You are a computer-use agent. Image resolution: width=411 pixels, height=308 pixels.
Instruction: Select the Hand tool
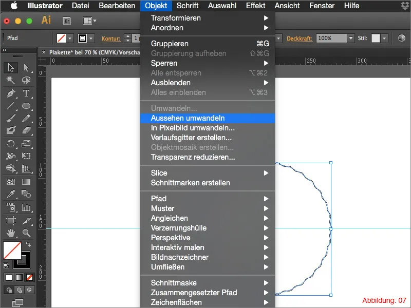coord(11,233)
